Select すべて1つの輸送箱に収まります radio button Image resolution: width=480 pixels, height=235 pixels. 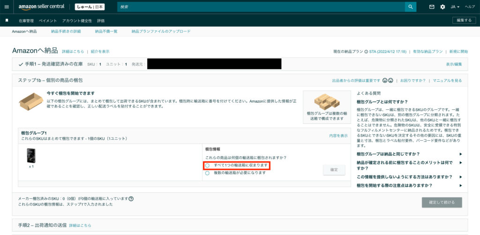click(x=208, y=166)
